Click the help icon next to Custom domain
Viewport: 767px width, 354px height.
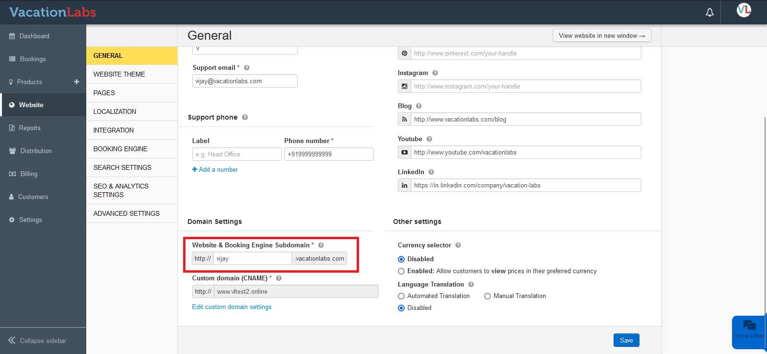279,278
